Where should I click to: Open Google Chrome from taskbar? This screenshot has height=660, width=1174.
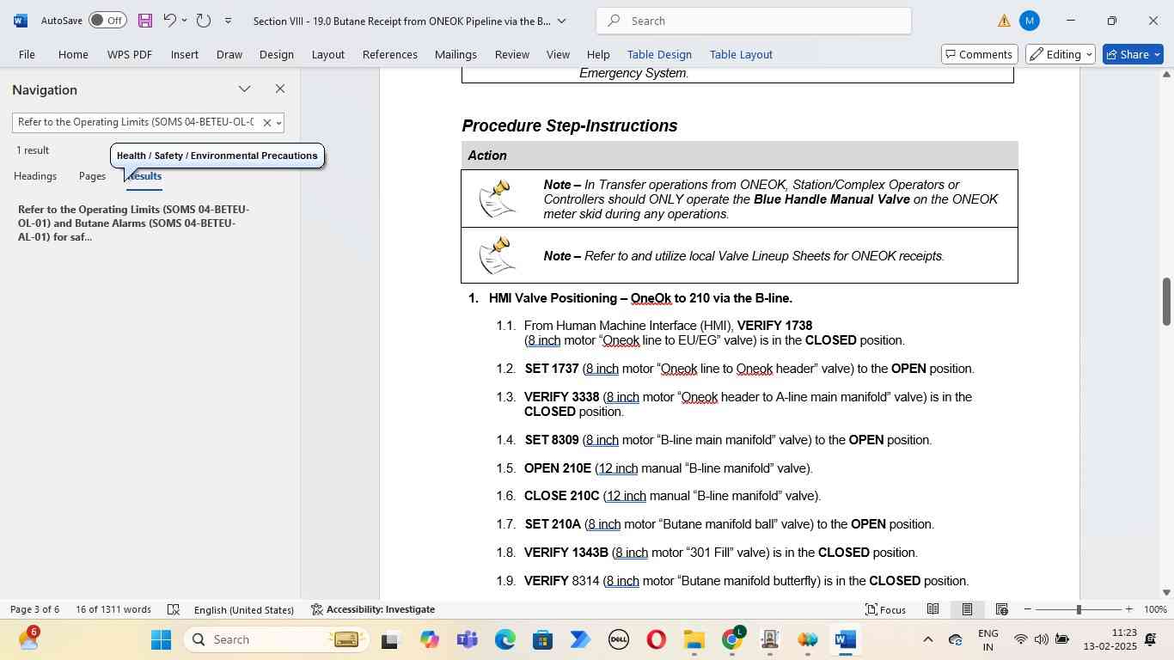731,640
